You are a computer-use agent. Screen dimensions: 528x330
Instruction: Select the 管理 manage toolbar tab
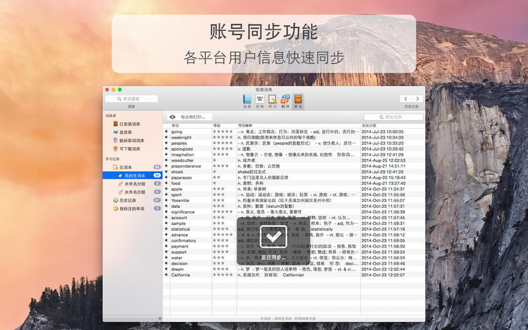(298, 101)
